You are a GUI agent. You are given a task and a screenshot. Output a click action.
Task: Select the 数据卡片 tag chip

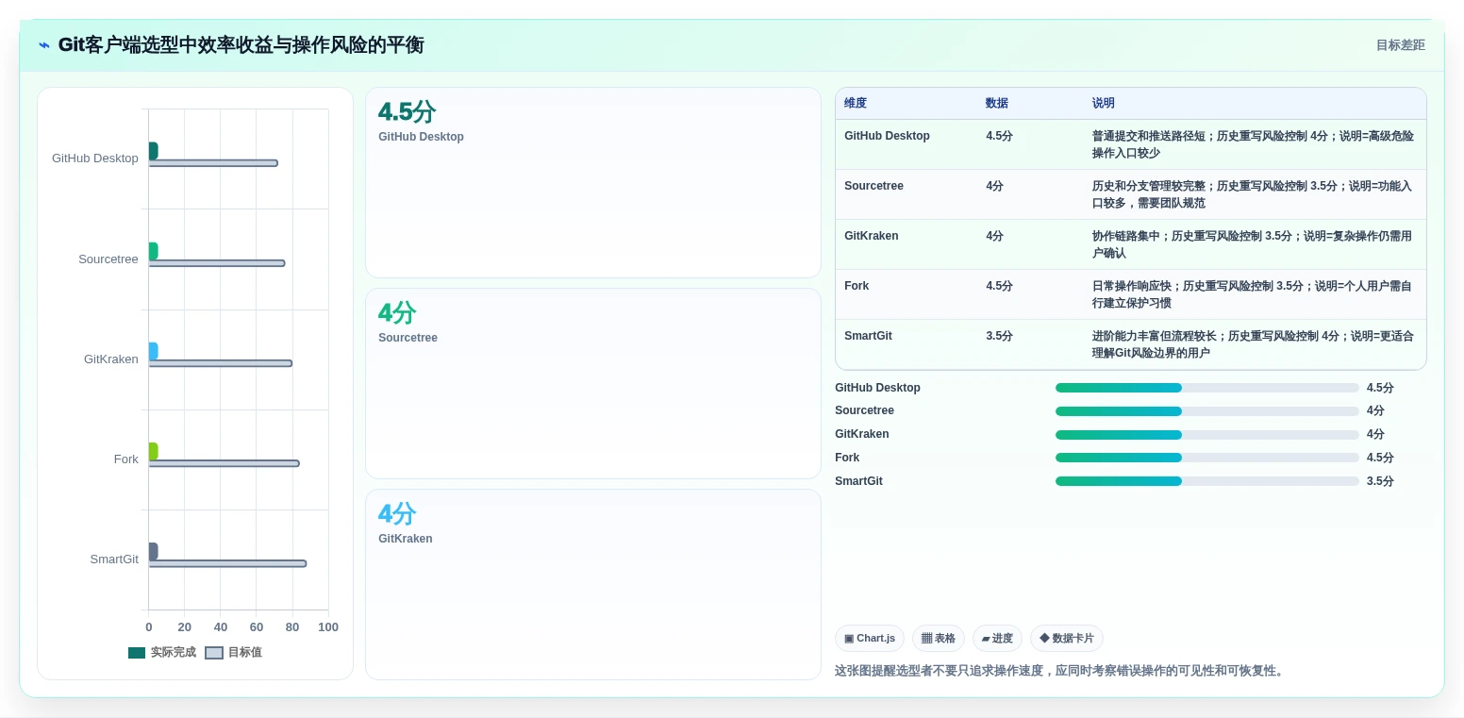tap(1067, 639)
